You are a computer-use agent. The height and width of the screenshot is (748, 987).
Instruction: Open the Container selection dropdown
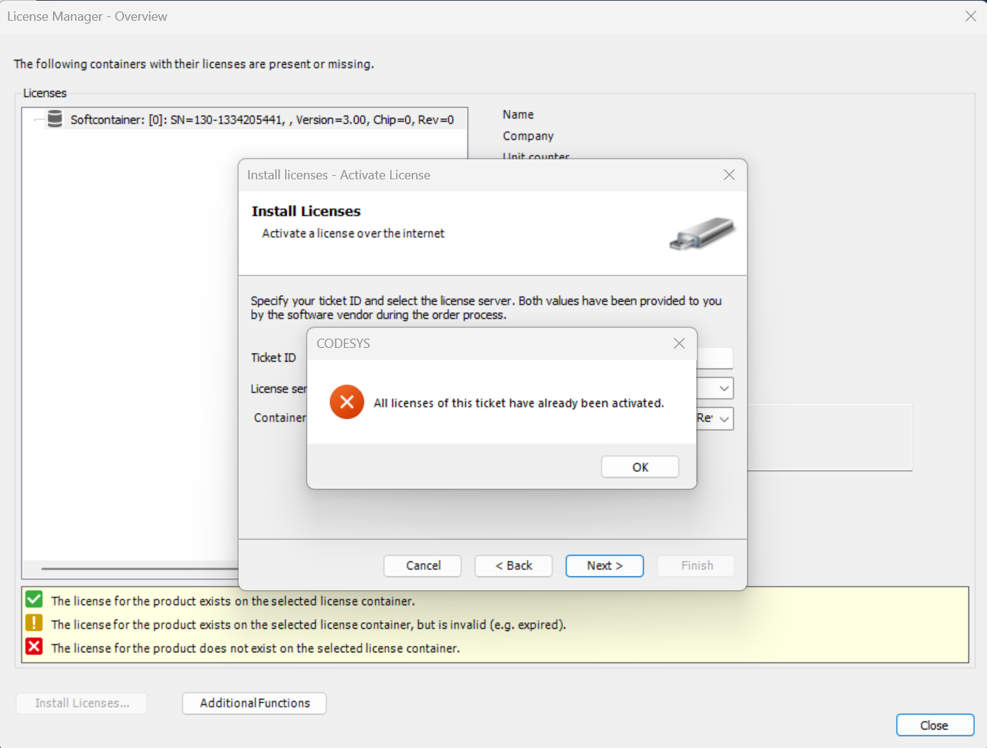pyautogui.click(x=723, y=419)
